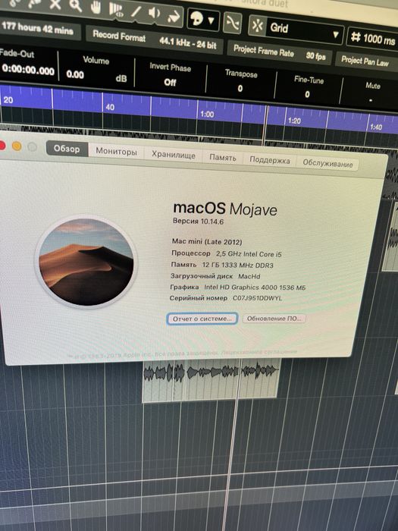This screenshot has height=531, width=398.
Task: Switch to the Хранилище tab
Action: point(174,155)
